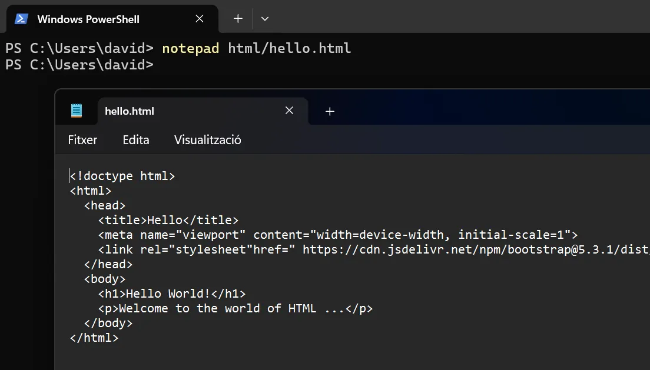Click the Welcome paragraph line
Viewport: 650px width, 370px height.
[236, 308]
